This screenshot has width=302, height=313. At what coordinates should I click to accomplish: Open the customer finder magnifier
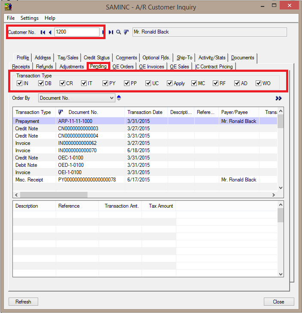pos(119,32)
